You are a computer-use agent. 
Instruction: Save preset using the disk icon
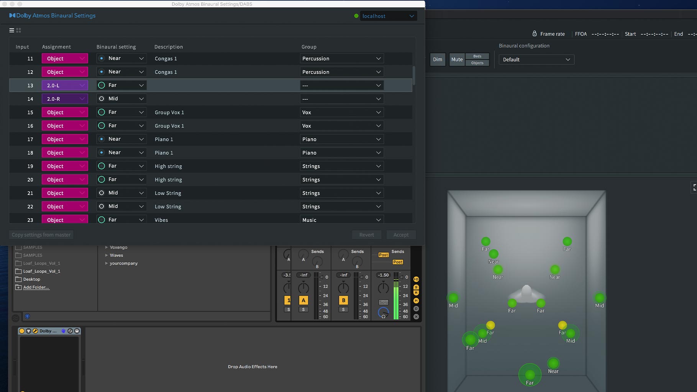tap(77, 331)
